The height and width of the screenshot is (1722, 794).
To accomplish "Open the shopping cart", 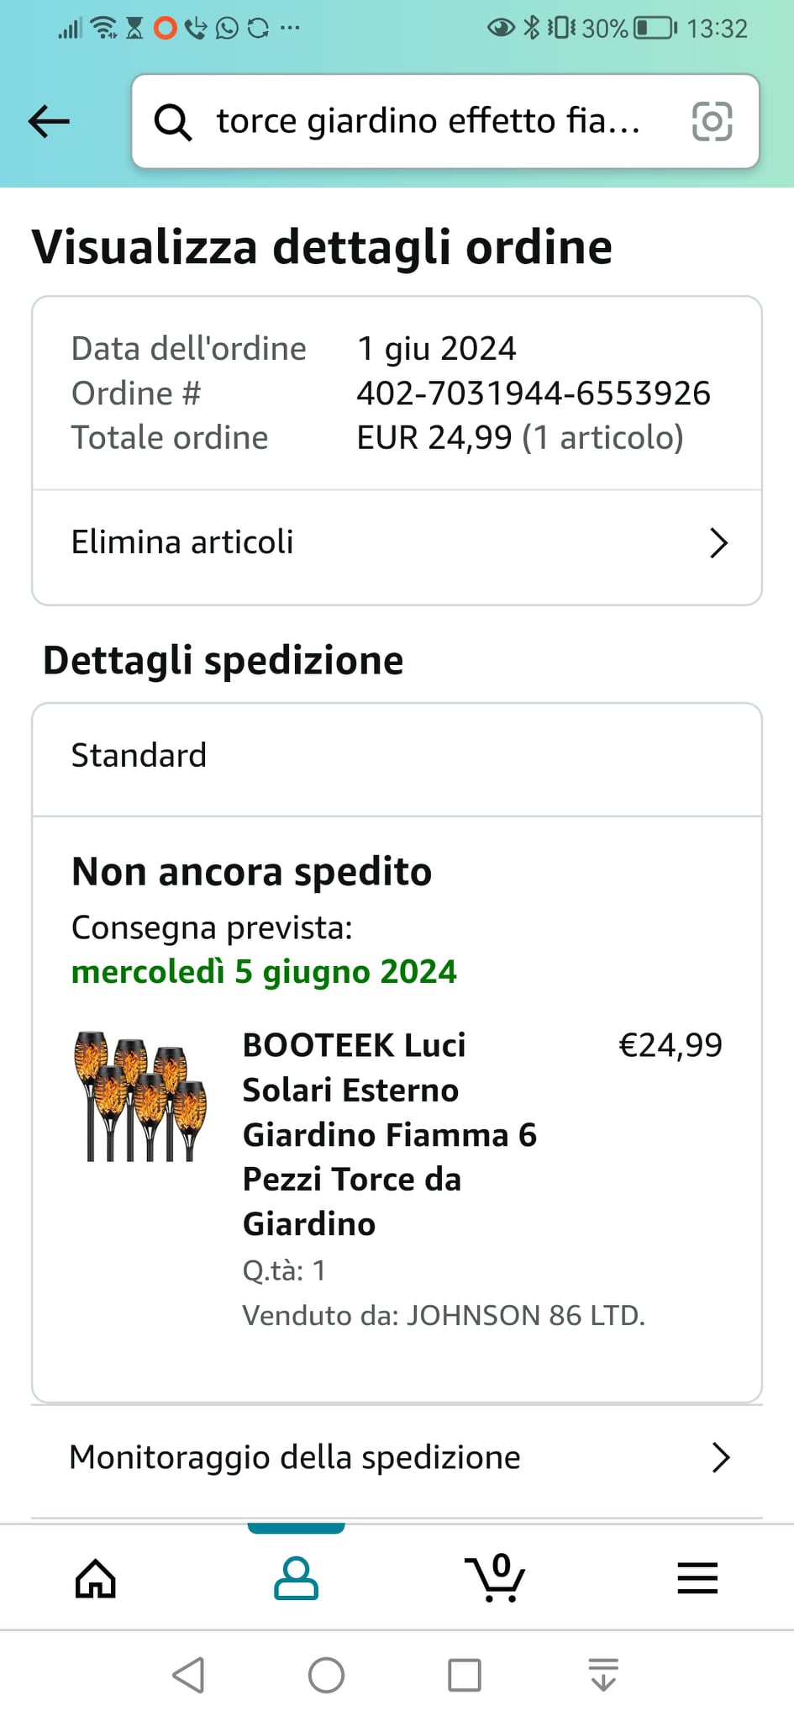I will (496, 1578).
